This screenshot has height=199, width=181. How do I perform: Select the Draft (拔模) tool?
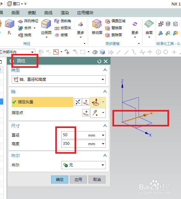tap(61, 35)
